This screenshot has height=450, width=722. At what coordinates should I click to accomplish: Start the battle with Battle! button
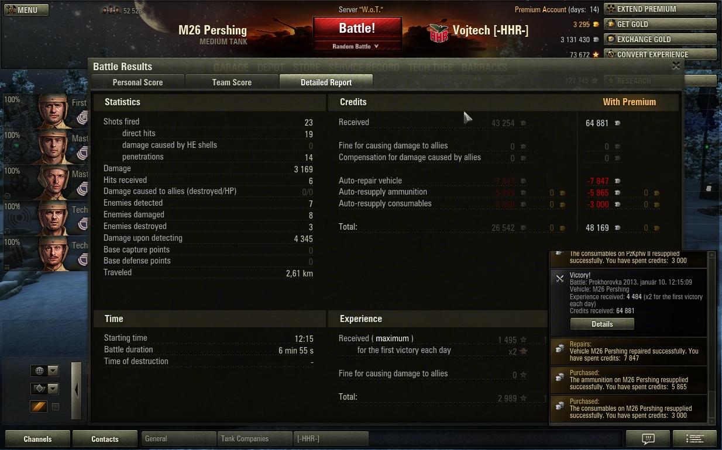357,28
